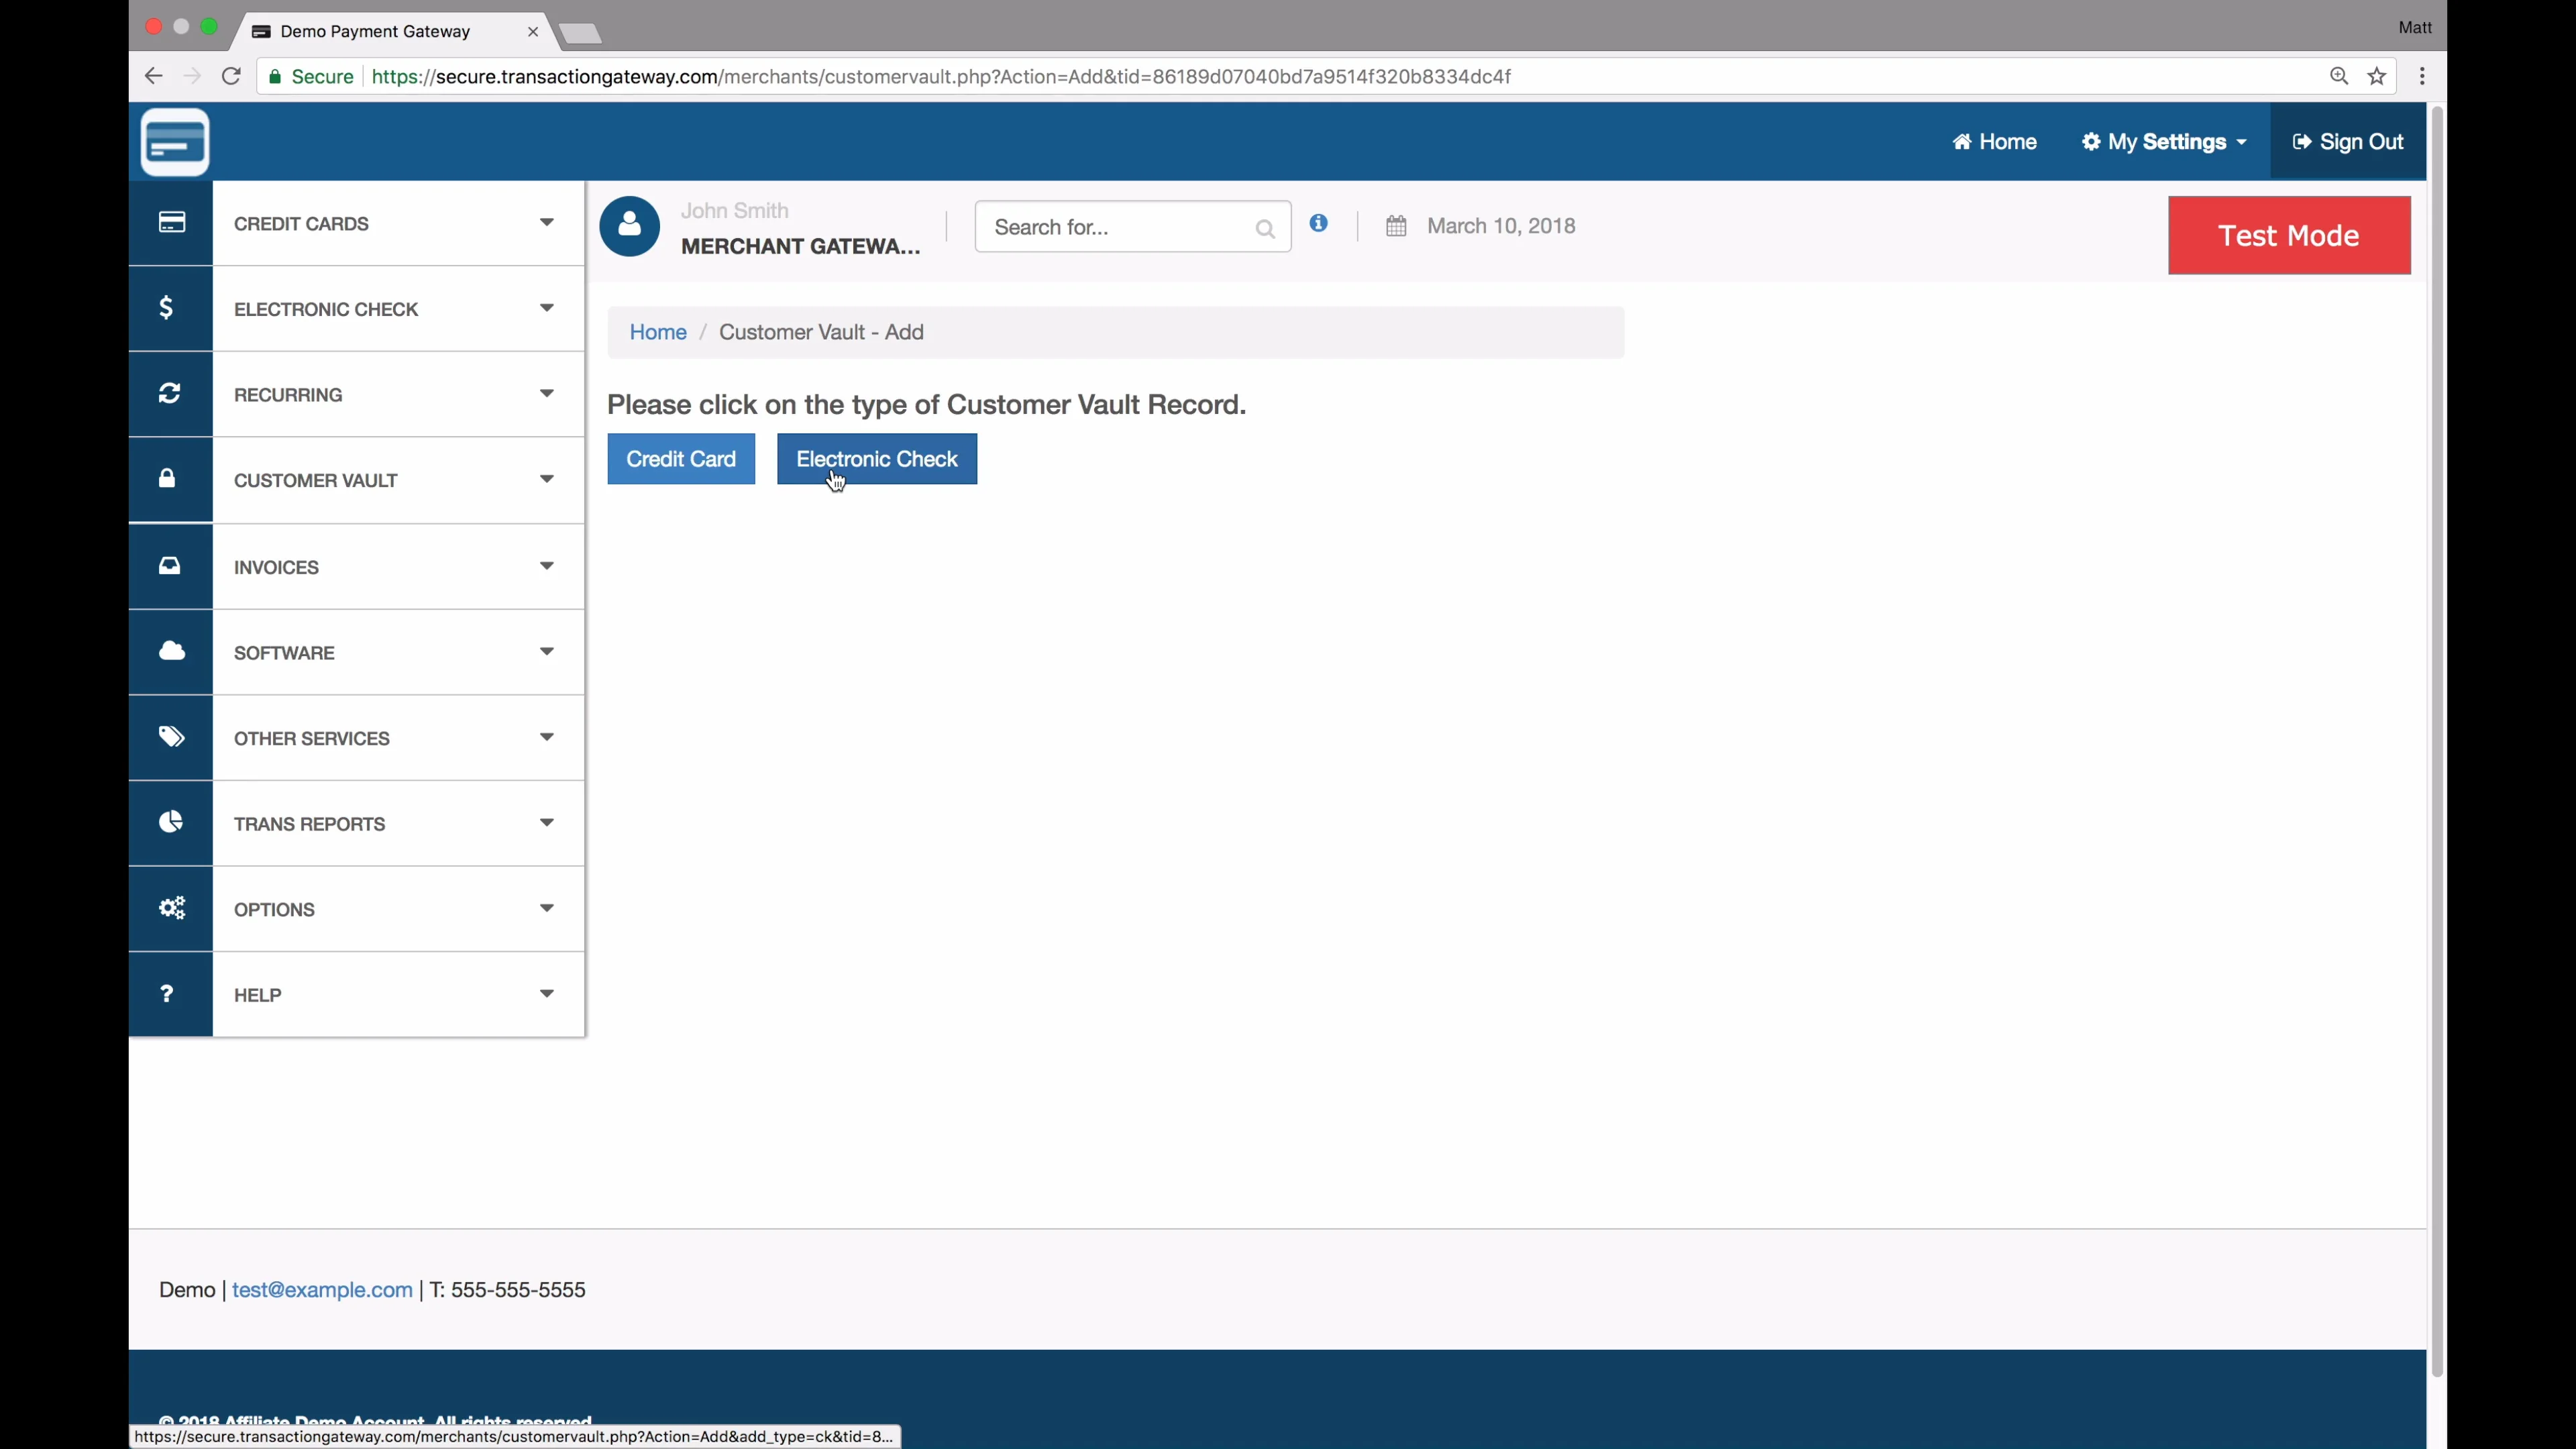
Task: Expand the Other Services dropdown arrow
Action: (546, 737)
